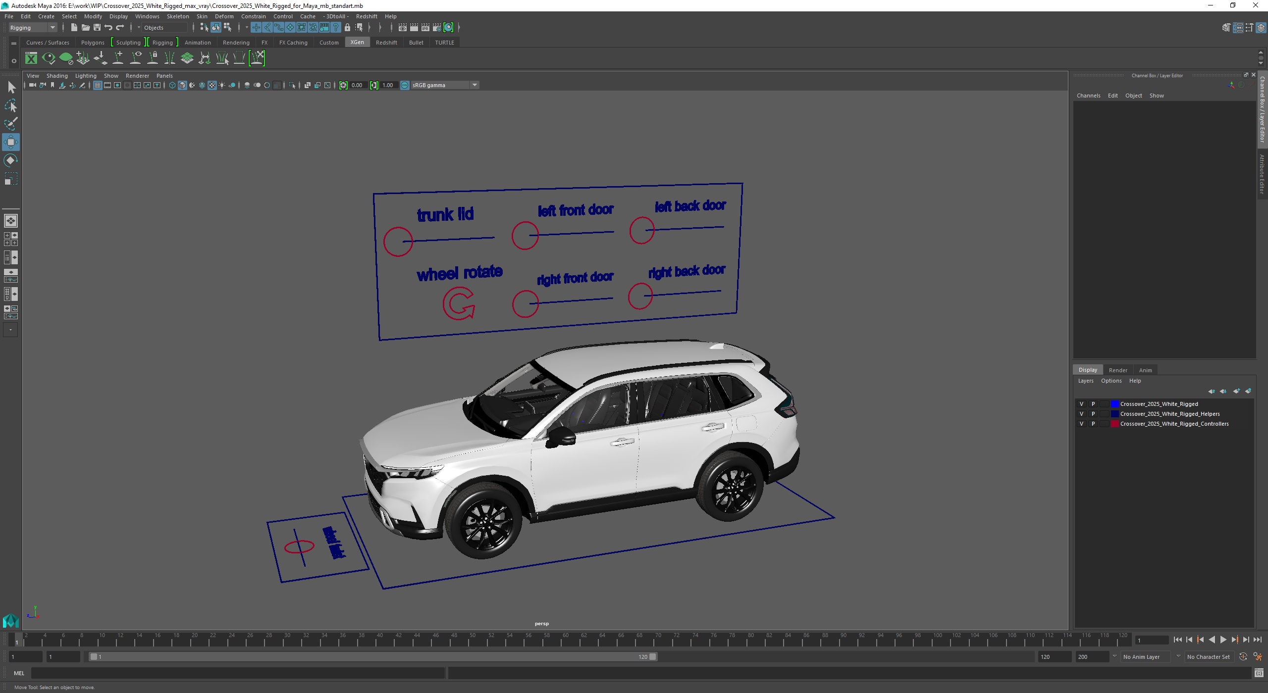Click blue color swatch of Crossover_2025_White_Rigged layer
1268x693 pixels.
point(1115,404)
